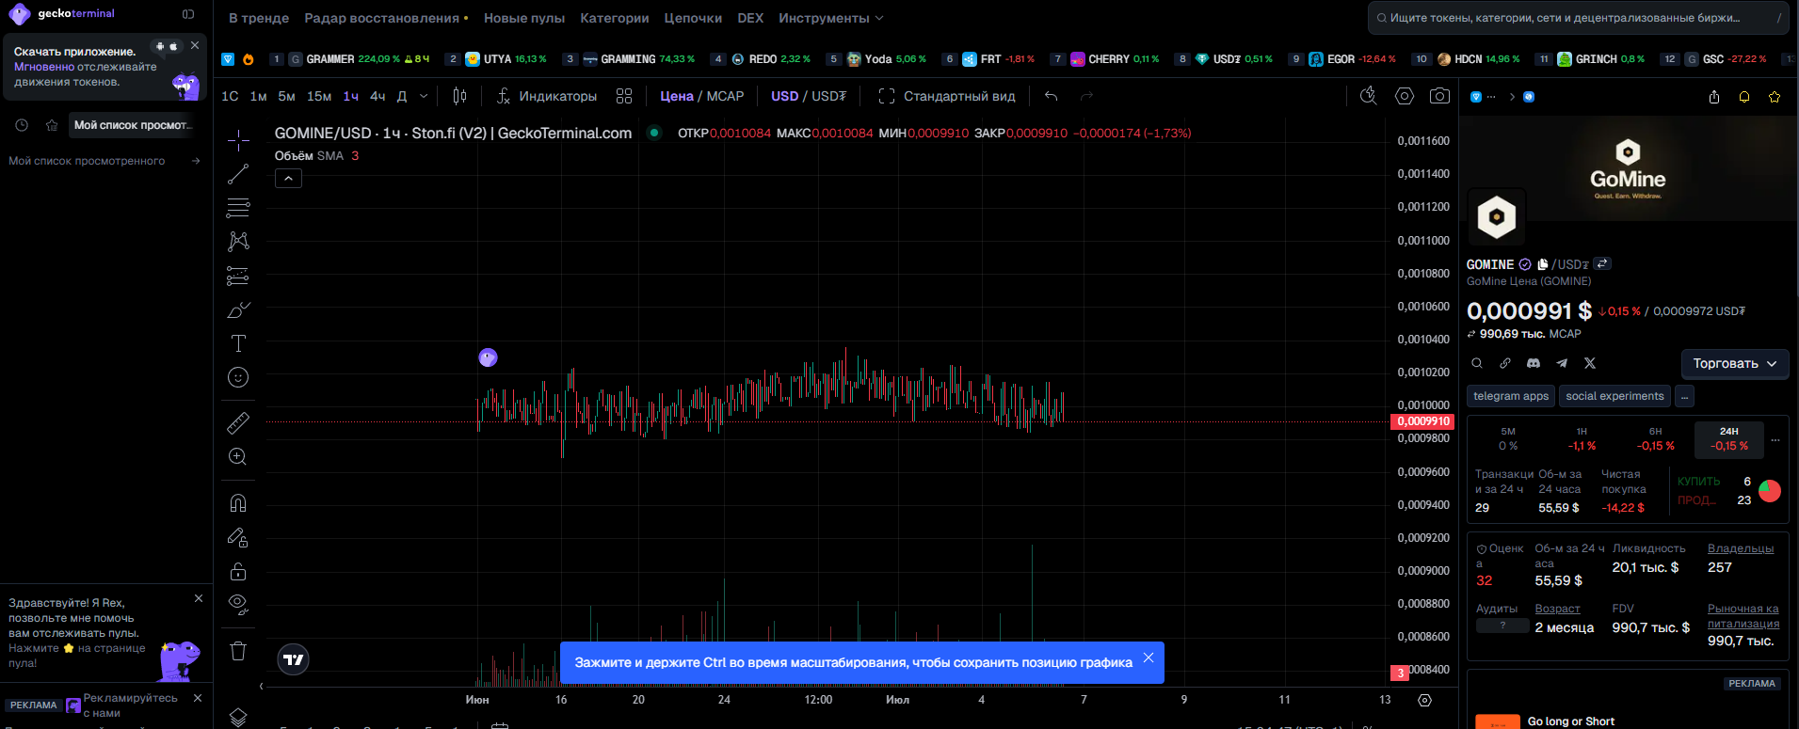Expand the Инструменты menu

pyautogui.click(x=830, y=18)
